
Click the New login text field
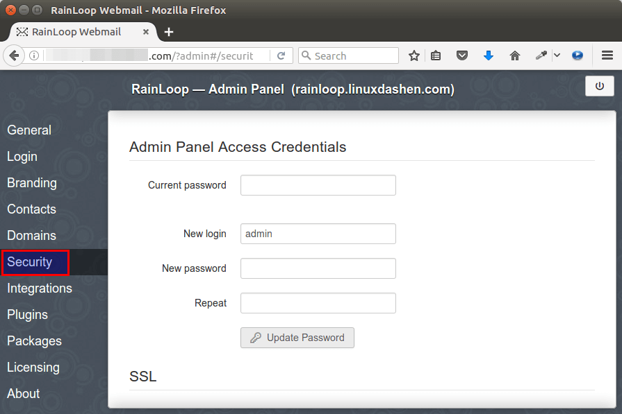click(318, 234)
